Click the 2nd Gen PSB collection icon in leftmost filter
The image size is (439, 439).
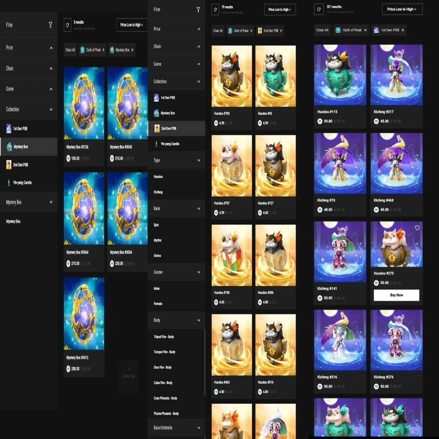point(9,165)
